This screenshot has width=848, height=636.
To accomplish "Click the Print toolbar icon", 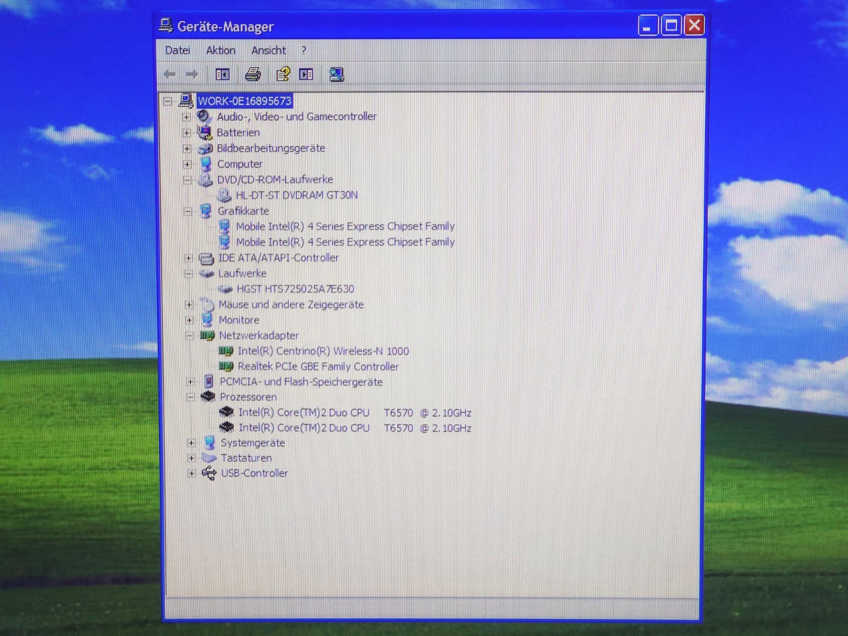I will [253, 74].
